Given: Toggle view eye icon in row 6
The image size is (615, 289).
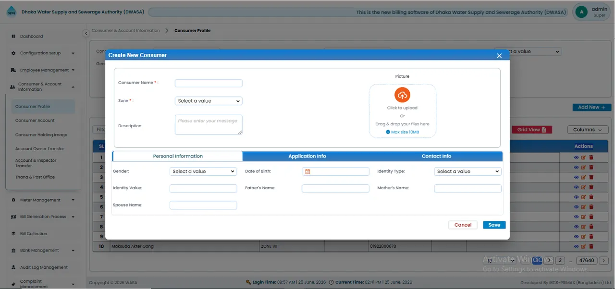Looking at the screenshot, I should (x=576, y=207).
